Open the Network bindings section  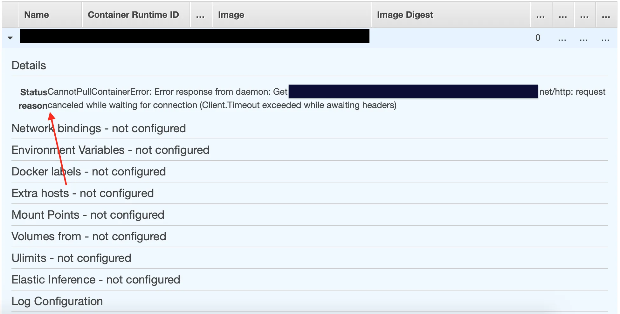[99, 128]
